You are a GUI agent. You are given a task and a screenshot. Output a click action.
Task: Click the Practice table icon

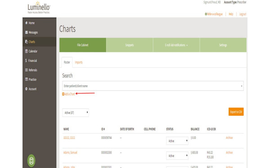(27, 79)
